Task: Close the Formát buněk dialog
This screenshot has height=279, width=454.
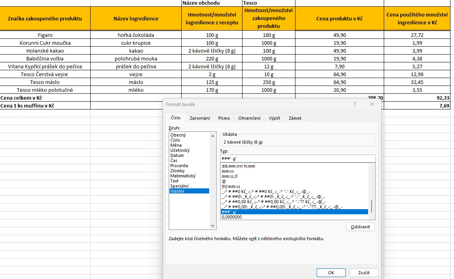Action: [372, 104]
